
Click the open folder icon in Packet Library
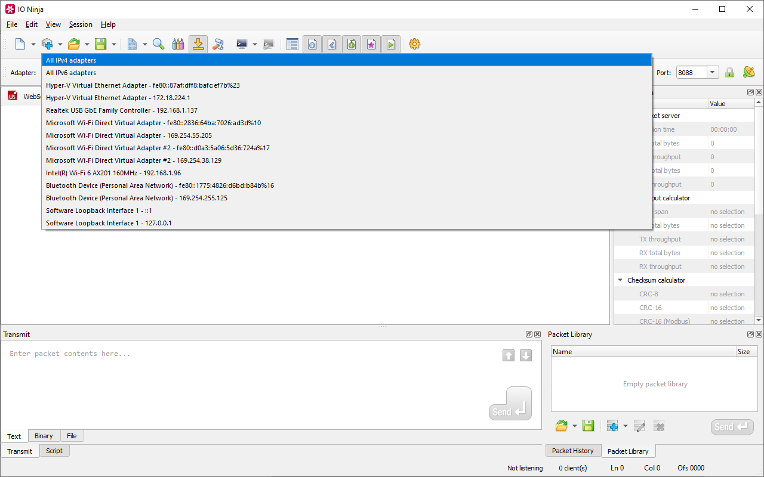(x=562, y=426)
